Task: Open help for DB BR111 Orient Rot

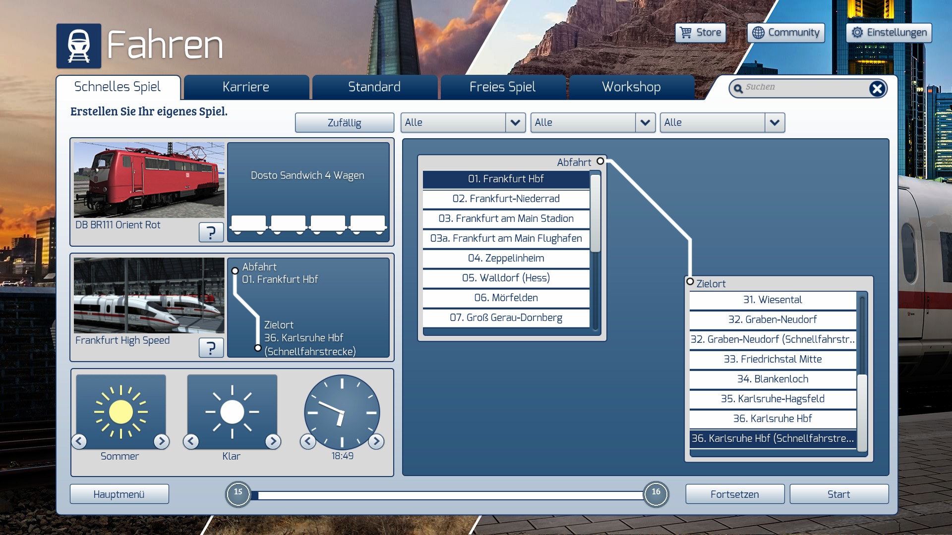Action: [x=211, y=232]
